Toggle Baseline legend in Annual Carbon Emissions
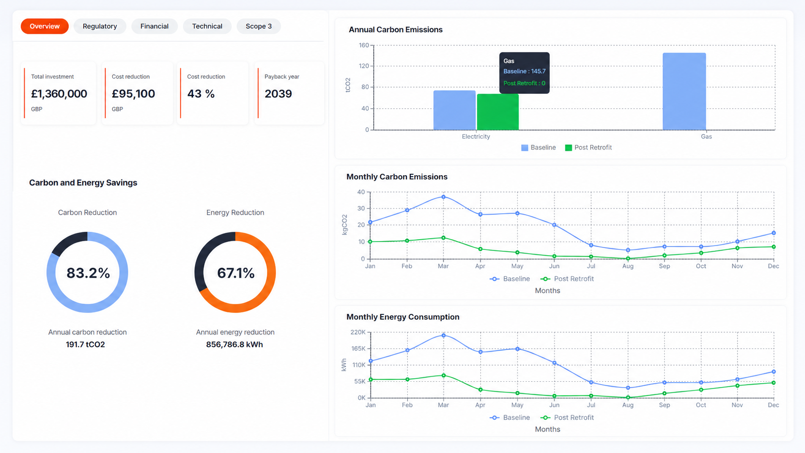This screenshot has height=453, width=805. click(x=538, y=147)
